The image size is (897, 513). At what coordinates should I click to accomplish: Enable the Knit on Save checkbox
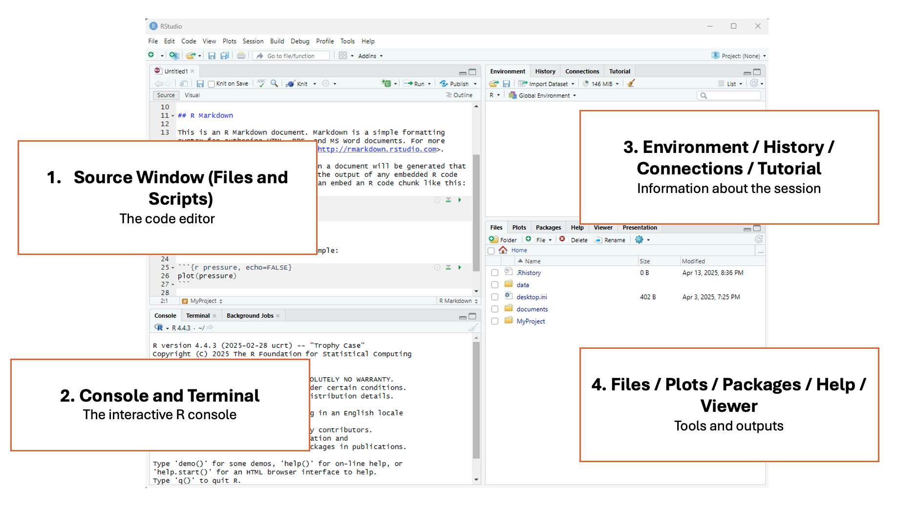coord(212,84)
